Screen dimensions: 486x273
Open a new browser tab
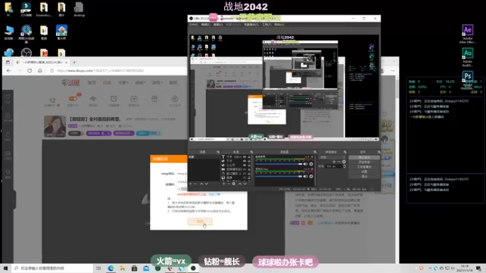coord(74,62)
